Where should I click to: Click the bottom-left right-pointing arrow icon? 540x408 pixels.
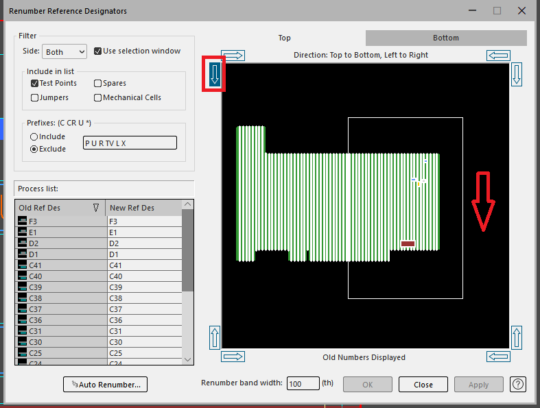point(233,357)
